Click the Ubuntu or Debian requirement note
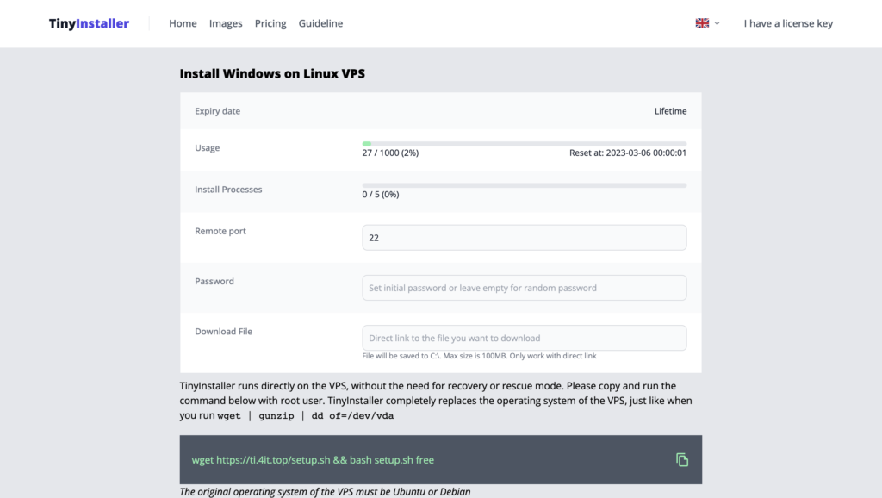Screen dimensions: 882x498 325,491
